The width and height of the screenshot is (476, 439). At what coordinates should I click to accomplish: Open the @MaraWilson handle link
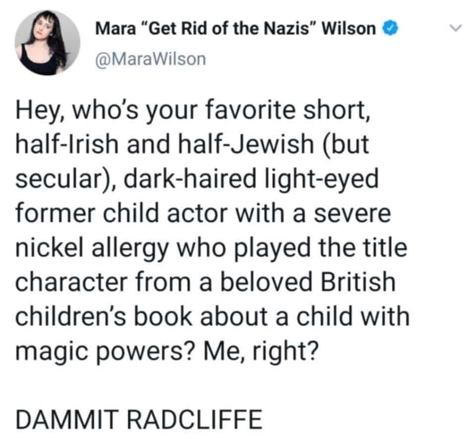click(x=150, y=59)
